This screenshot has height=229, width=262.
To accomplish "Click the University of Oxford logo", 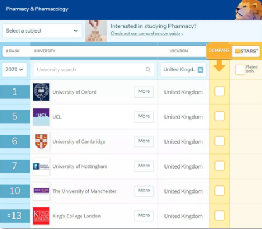I will point(41,92).
